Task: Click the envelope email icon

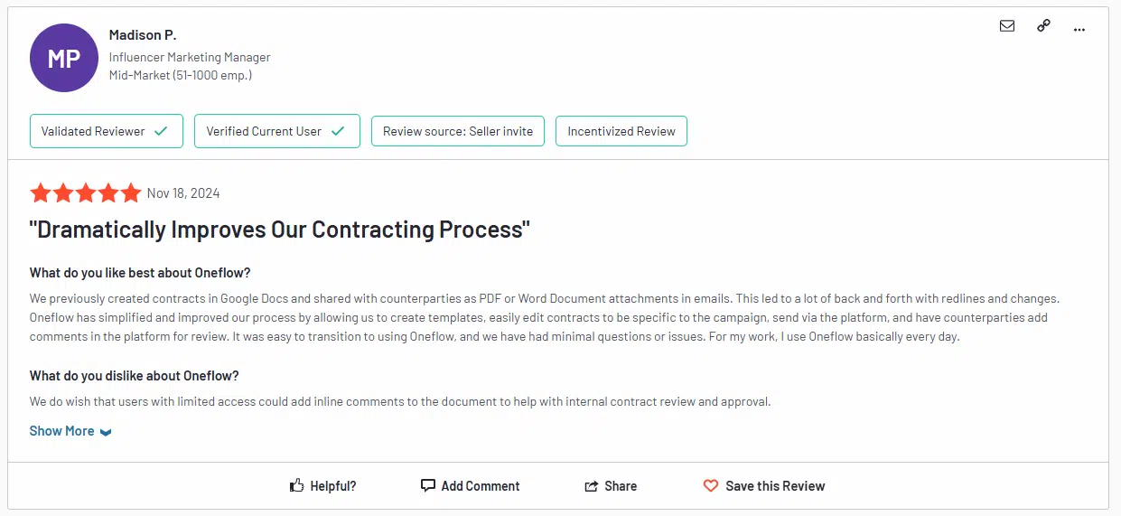Action: pos(1007,26)
